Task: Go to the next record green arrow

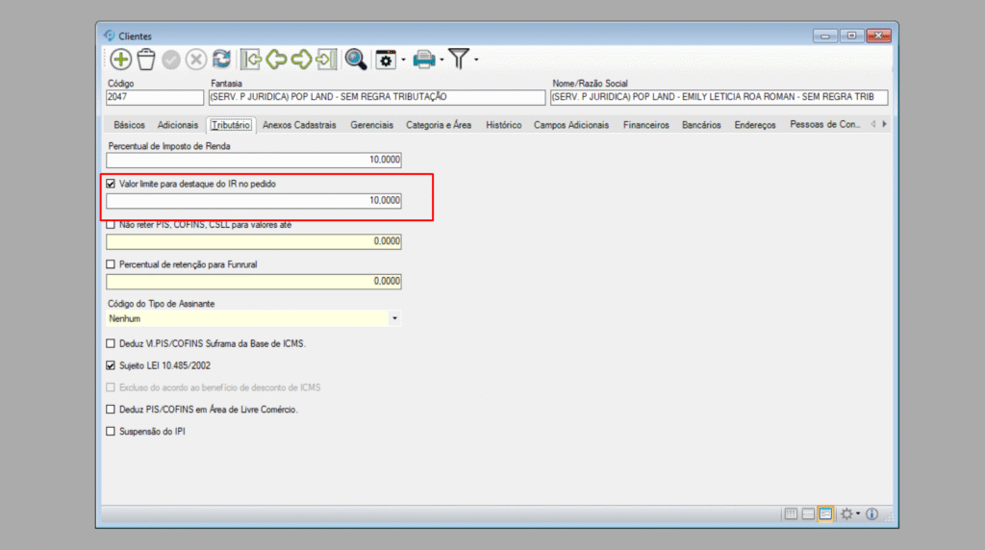Action: click(301, 60)
